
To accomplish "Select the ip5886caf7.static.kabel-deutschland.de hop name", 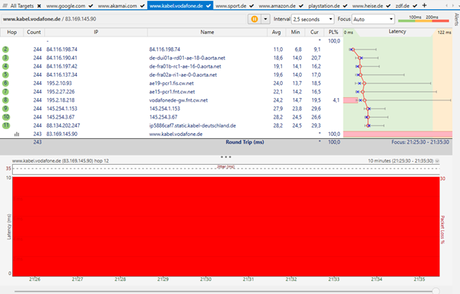I will tap(192, 125).
